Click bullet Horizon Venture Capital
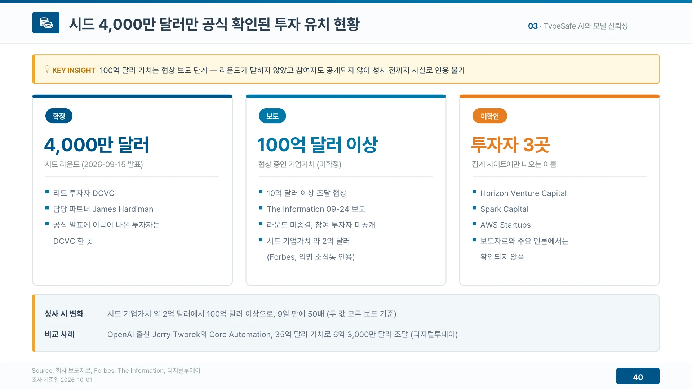 point(523,193)
